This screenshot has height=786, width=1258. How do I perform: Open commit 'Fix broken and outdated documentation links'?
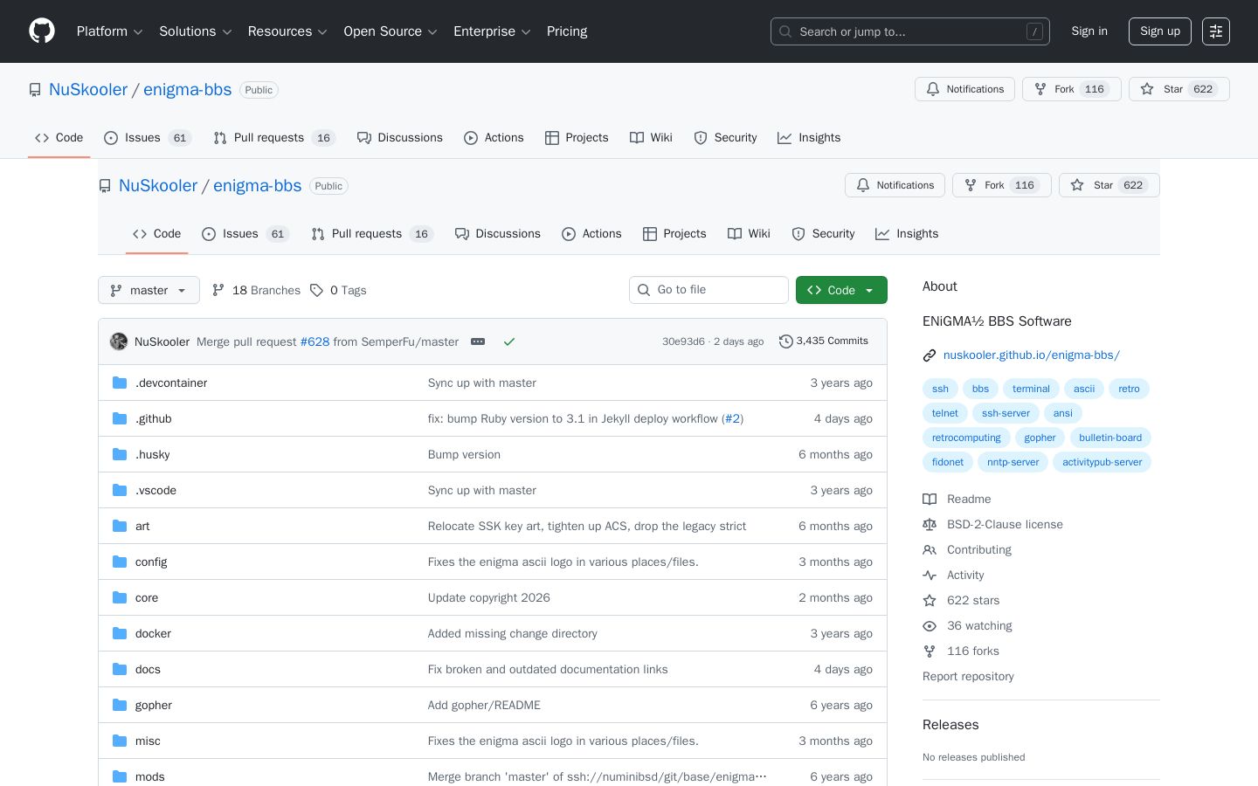548,669
